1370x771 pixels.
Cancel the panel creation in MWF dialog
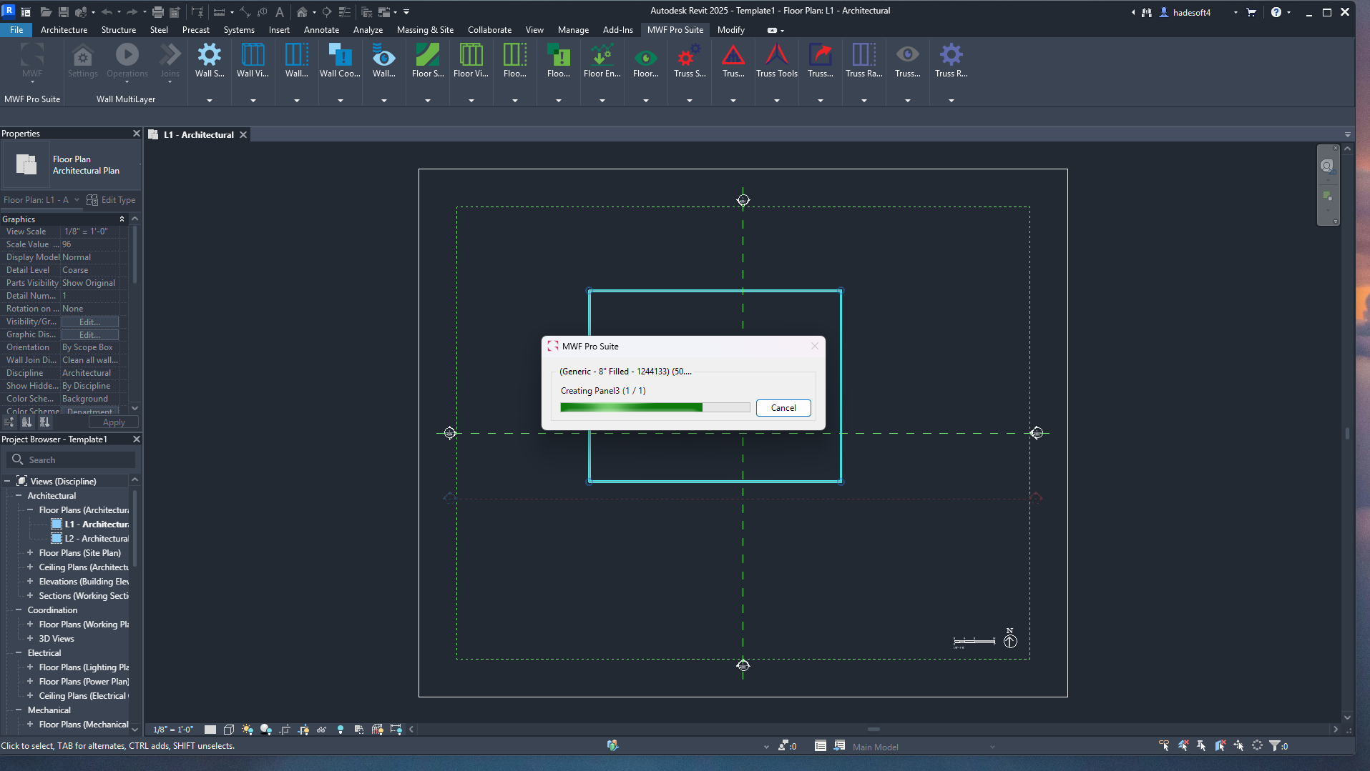click(x=783, y=408)
